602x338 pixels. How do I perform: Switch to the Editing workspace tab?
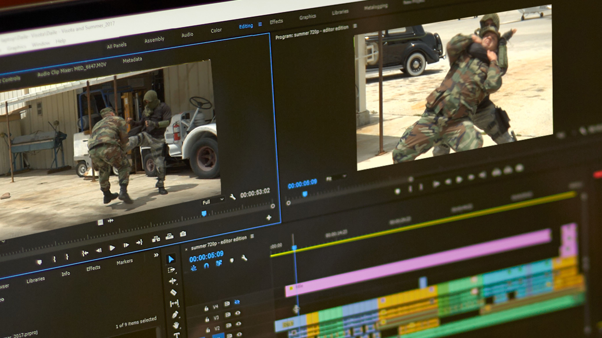(246, 26)
